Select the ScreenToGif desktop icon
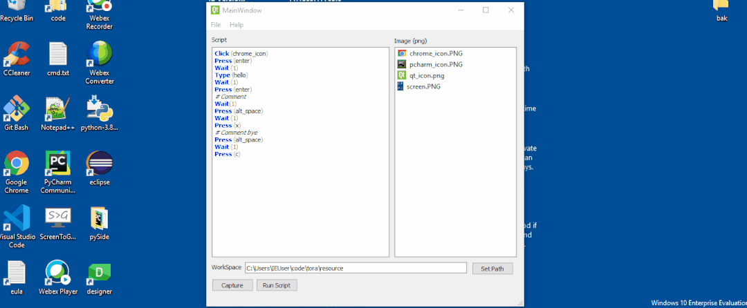Screen dimensions: 747x308 point(58,223)
